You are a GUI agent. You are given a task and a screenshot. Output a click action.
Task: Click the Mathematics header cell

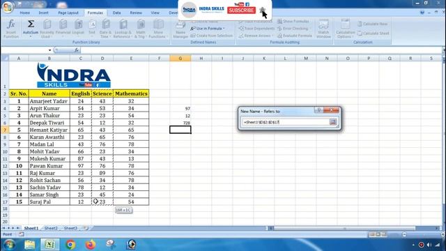[131, 93]
